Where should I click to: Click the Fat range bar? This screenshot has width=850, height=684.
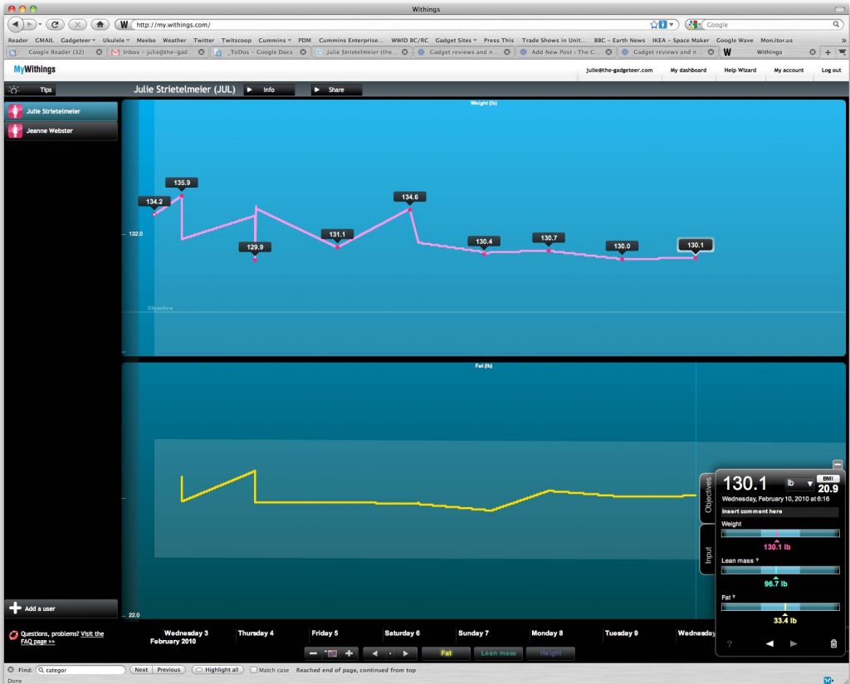(x=780, y=607)
